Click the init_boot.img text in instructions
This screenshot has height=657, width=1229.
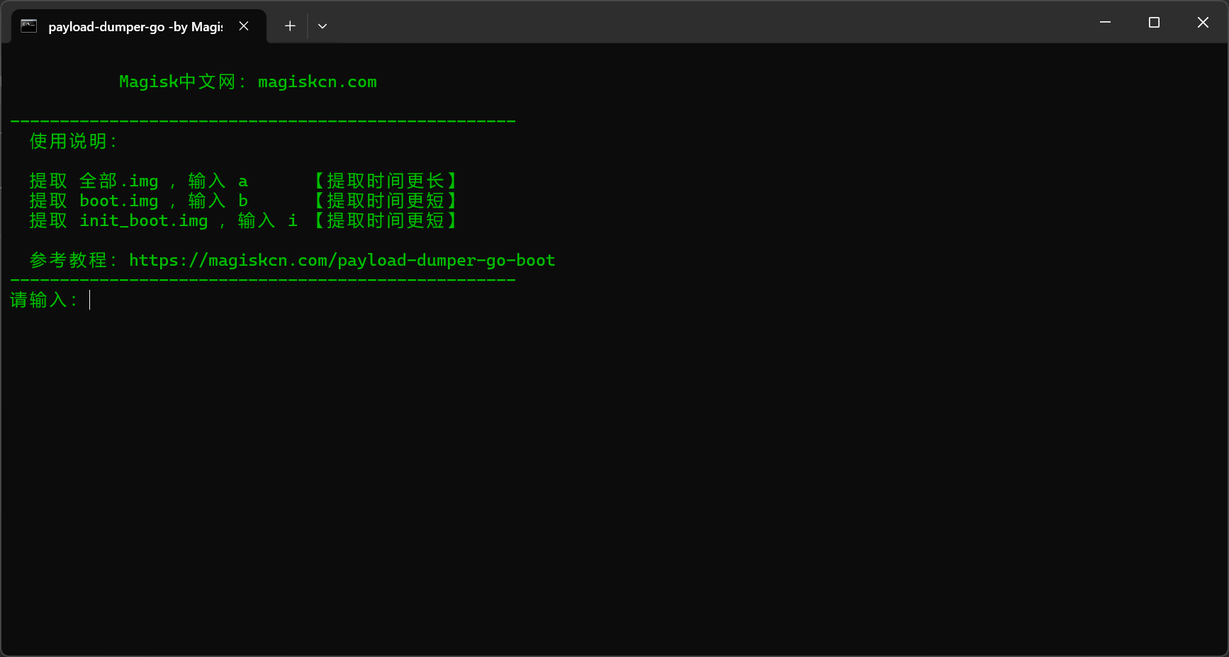pyautogui.click(x=143, y=221)
